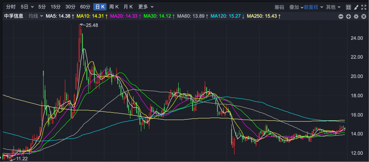
Task: Expand the 前复权 adjustment dropdown
Action: point(313,7)
